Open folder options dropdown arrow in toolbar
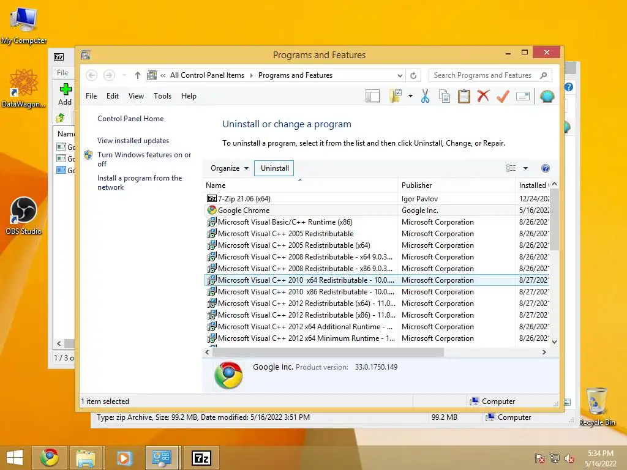 click(x=410, y=96)
